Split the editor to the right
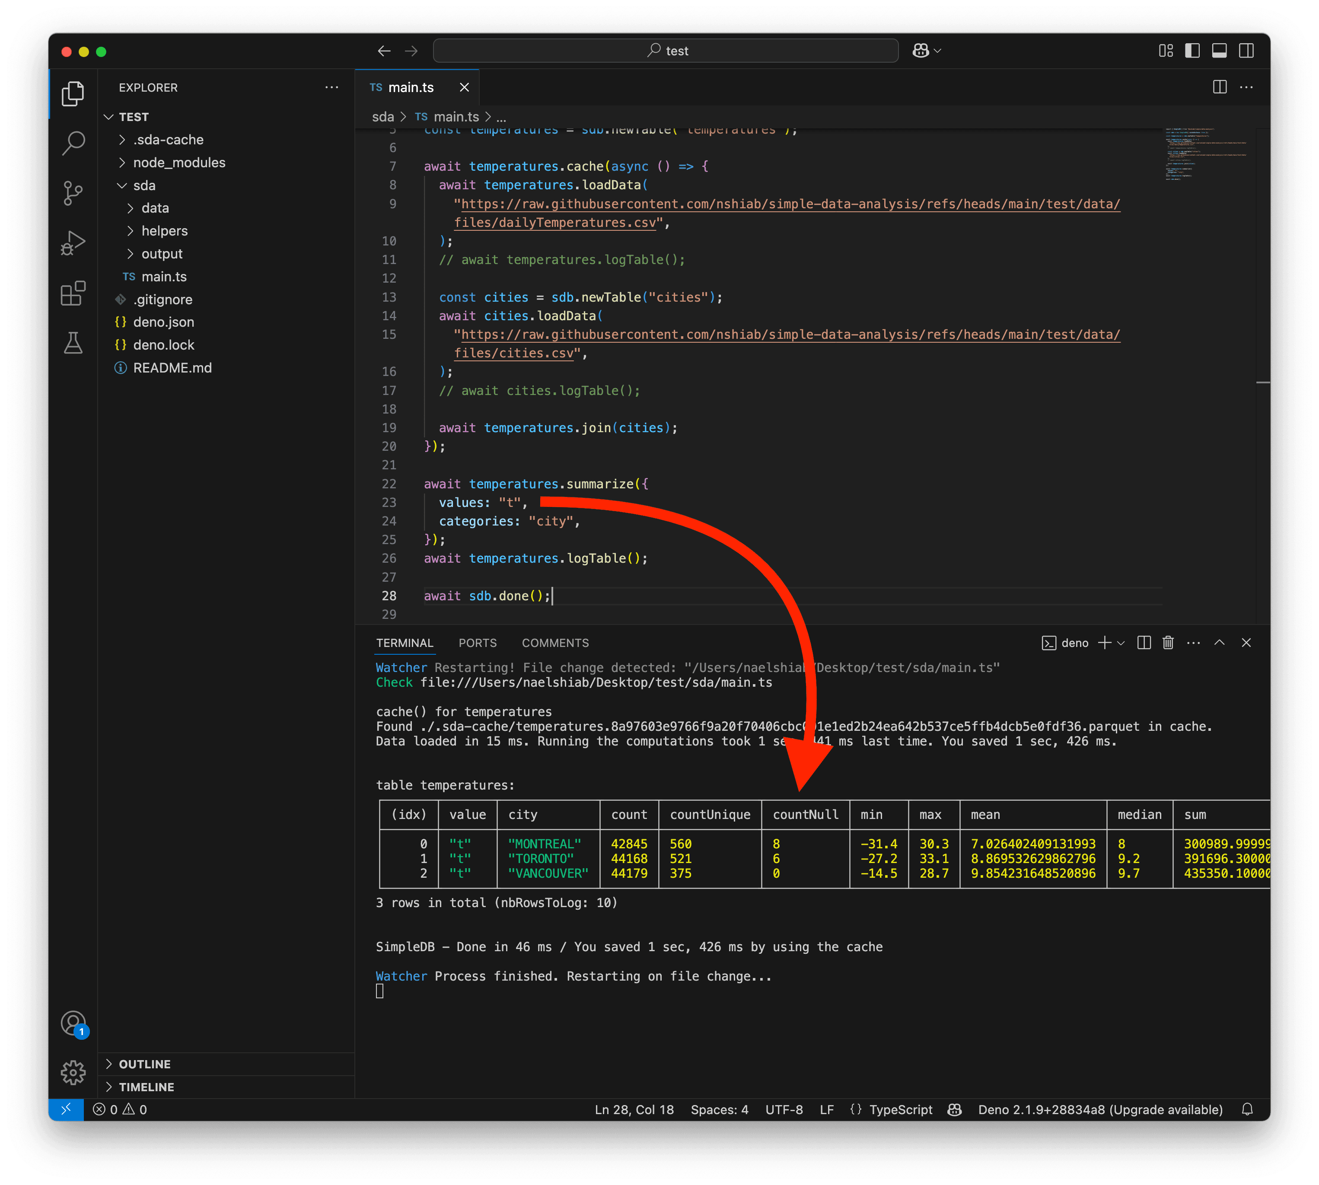 [1220, 87]
